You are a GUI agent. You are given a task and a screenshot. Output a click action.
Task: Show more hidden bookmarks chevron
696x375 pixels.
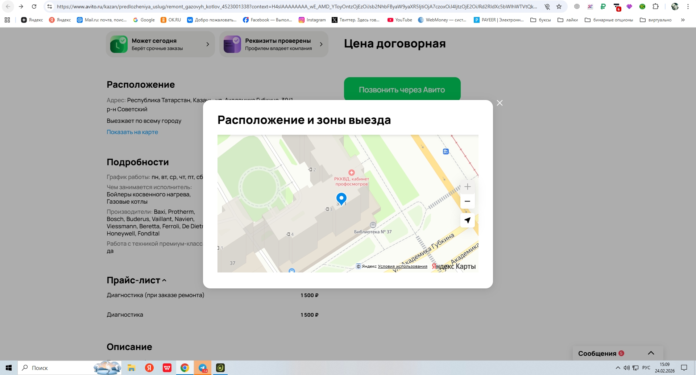point(683,20)
